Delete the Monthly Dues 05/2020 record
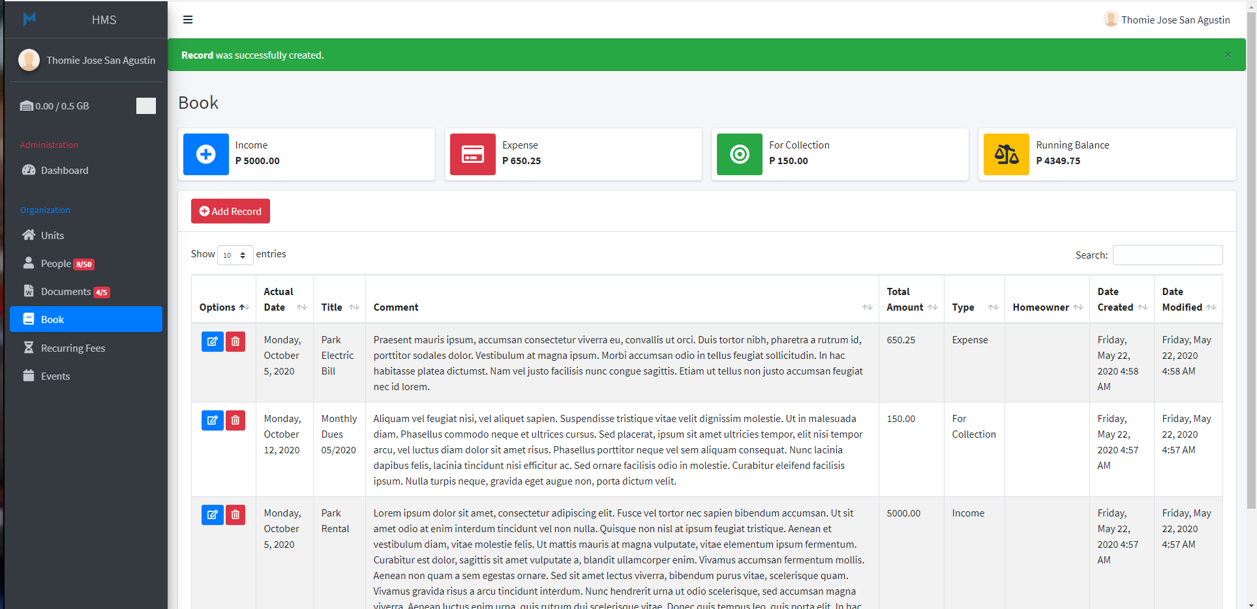This screenshot has height=609, width=1257. [235, 420]
